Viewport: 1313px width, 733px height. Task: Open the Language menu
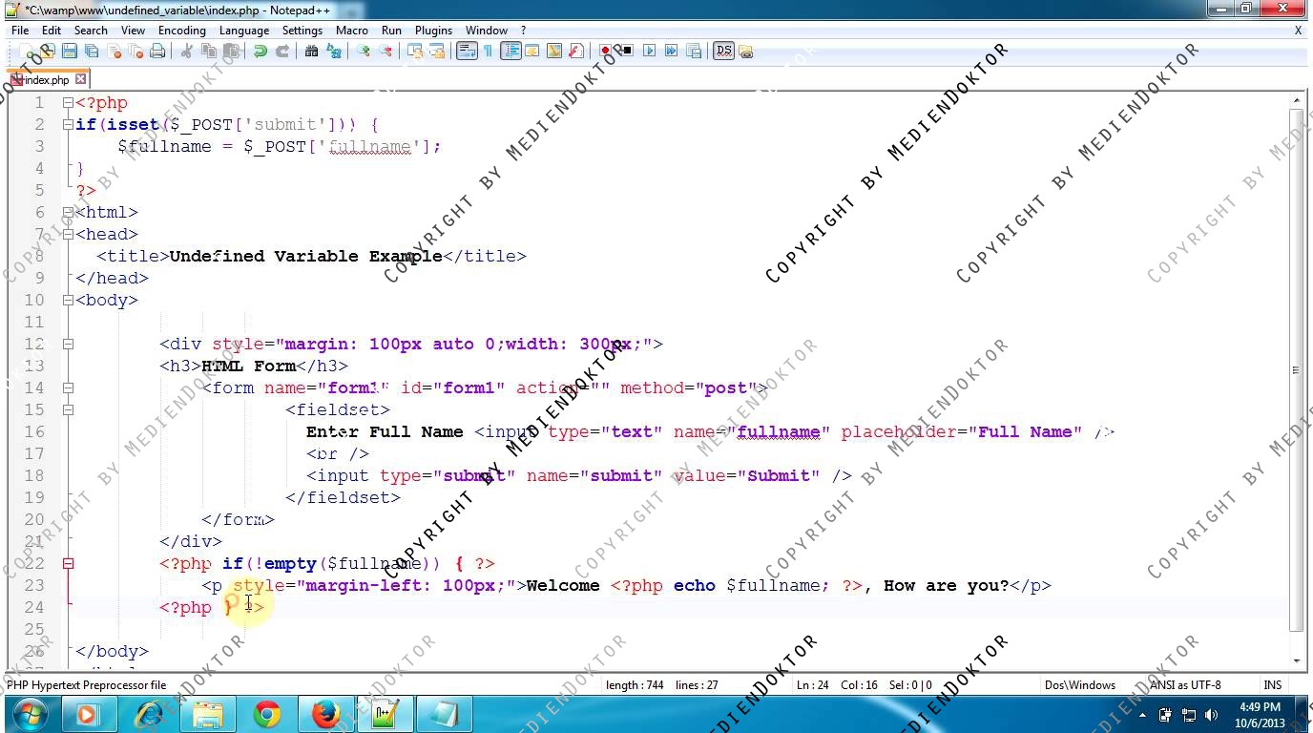coord(244,30)
